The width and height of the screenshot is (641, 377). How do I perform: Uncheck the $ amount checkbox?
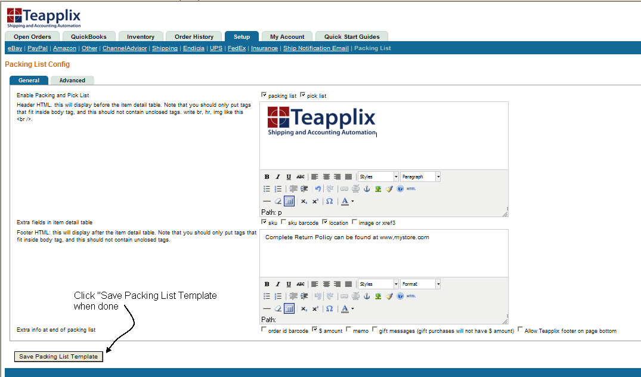tap(314, 329)
